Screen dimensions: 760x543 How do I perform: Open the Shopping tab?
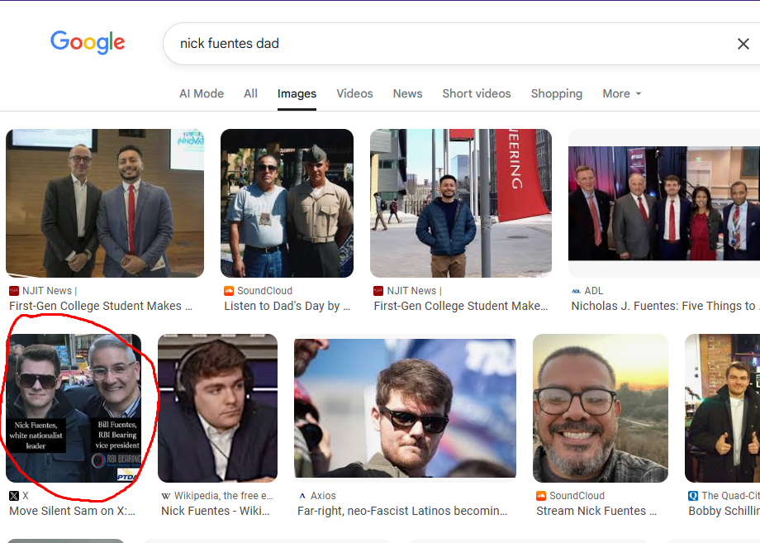(x=557, y=93)
